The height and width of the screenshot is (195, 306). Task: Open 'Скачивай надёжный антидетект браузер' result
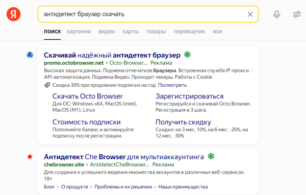[x=112, y=55]
